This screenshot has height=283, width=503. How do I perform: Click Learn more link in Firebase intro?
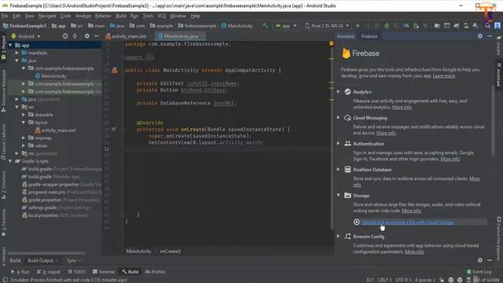click(x=443, y=76)
